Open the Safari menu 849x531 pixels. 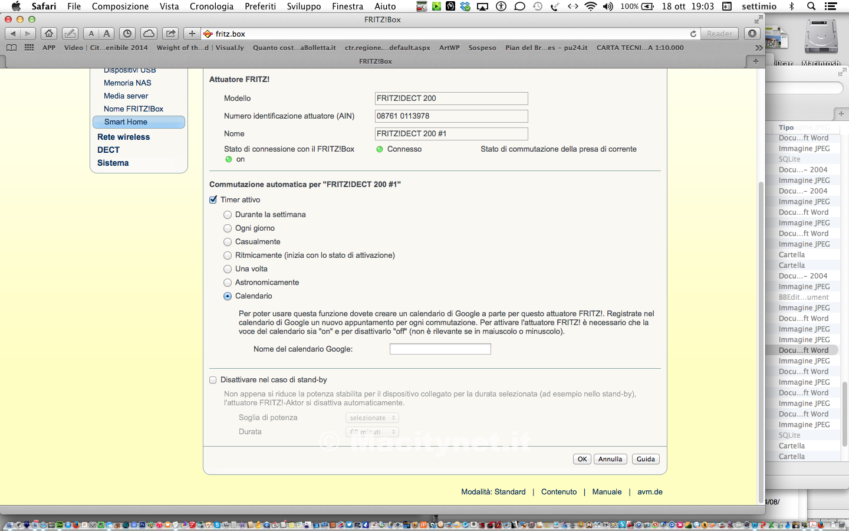(44, 6)
